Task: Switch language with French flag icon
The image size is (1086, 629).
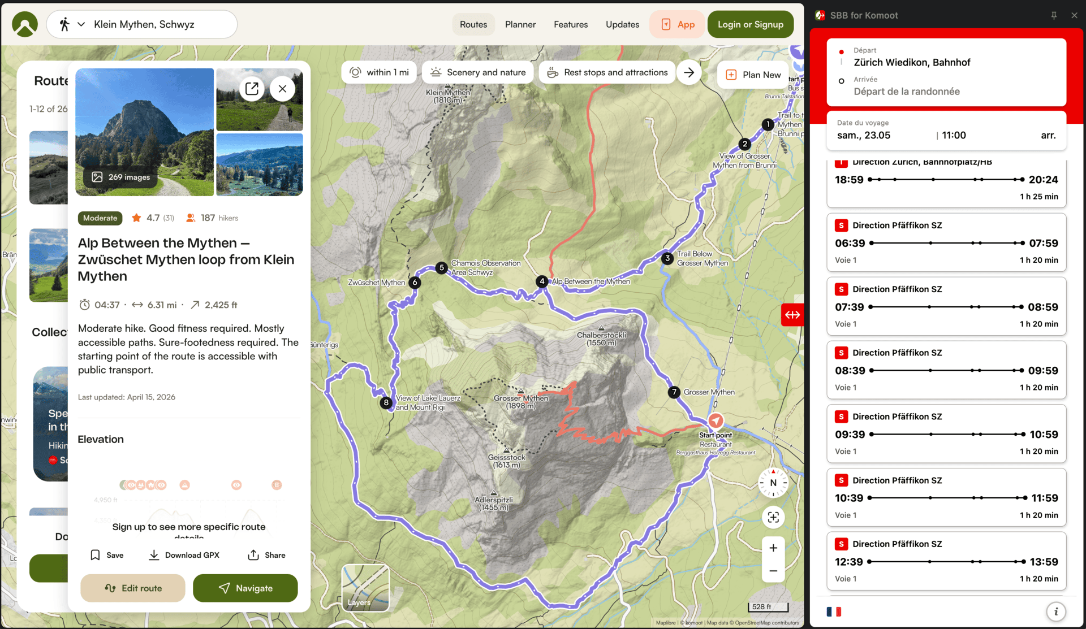Action: click(834, 611)
